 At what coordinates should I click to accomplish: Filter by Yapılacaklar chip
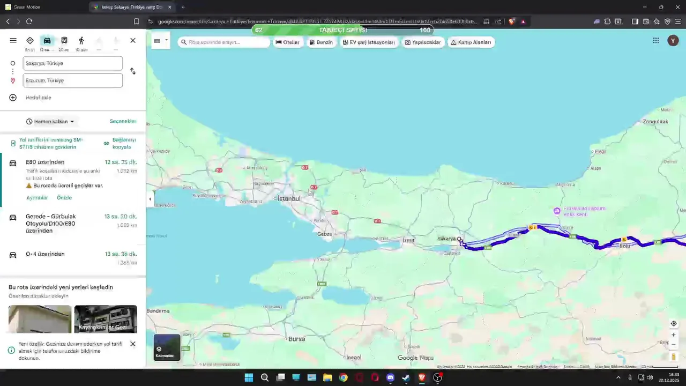pos(423,42)
